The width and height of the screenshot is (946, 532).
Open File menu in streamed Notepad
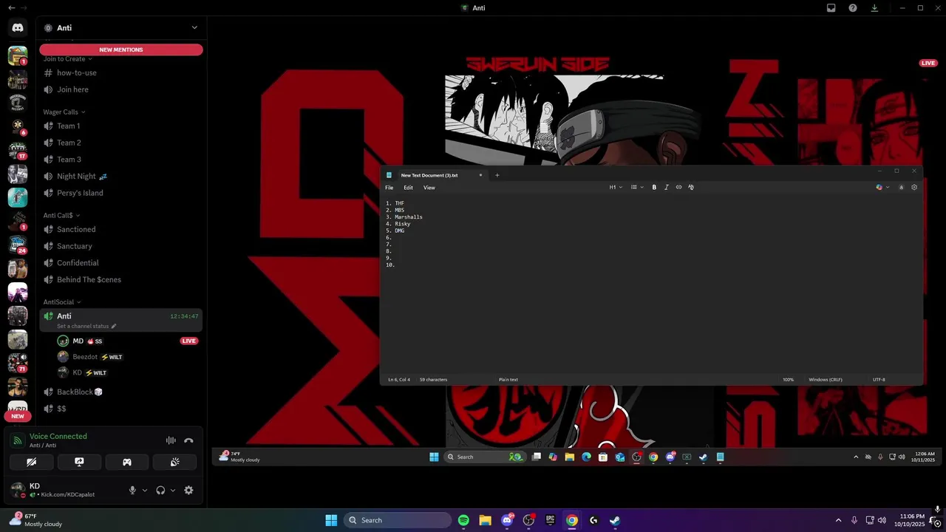coord(389,188)
